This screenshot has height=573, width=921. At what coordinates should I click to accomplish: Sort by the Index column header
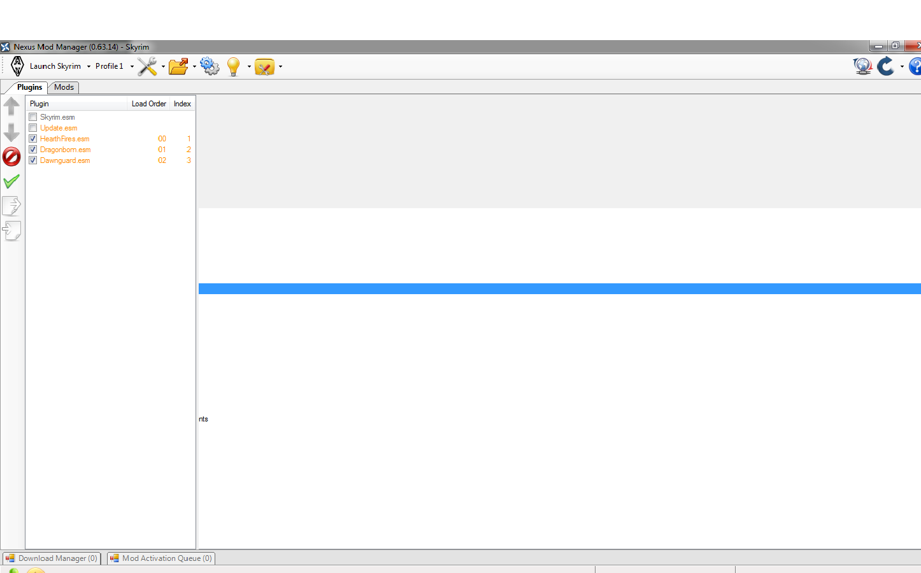182,104
